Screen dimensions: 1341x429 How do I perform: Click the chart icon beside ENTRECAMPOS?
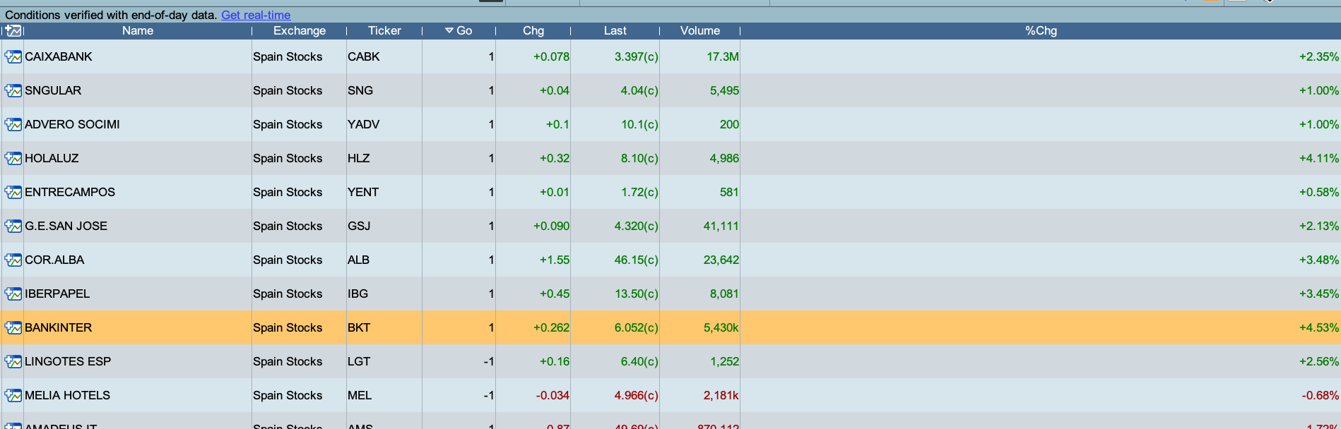click(13, 192)
